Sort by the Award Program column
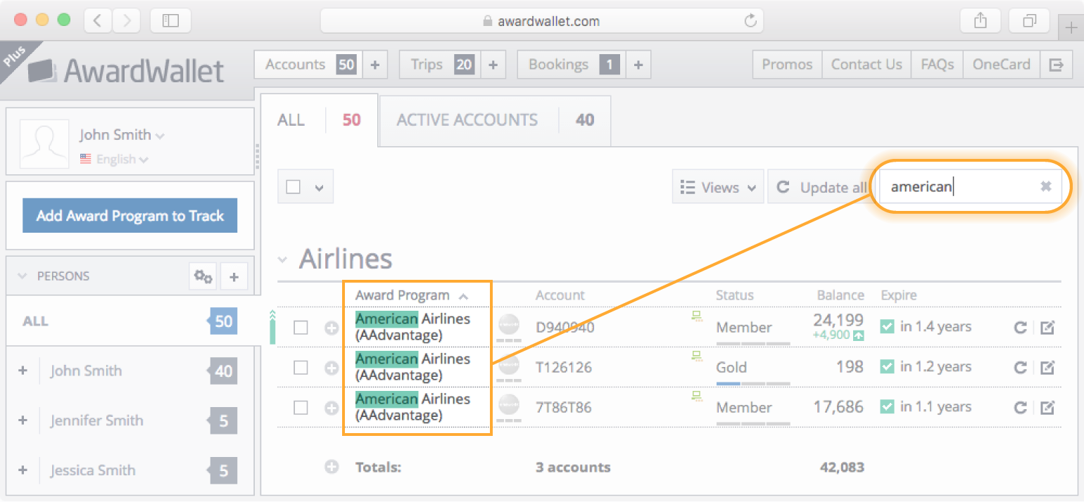 412,295
